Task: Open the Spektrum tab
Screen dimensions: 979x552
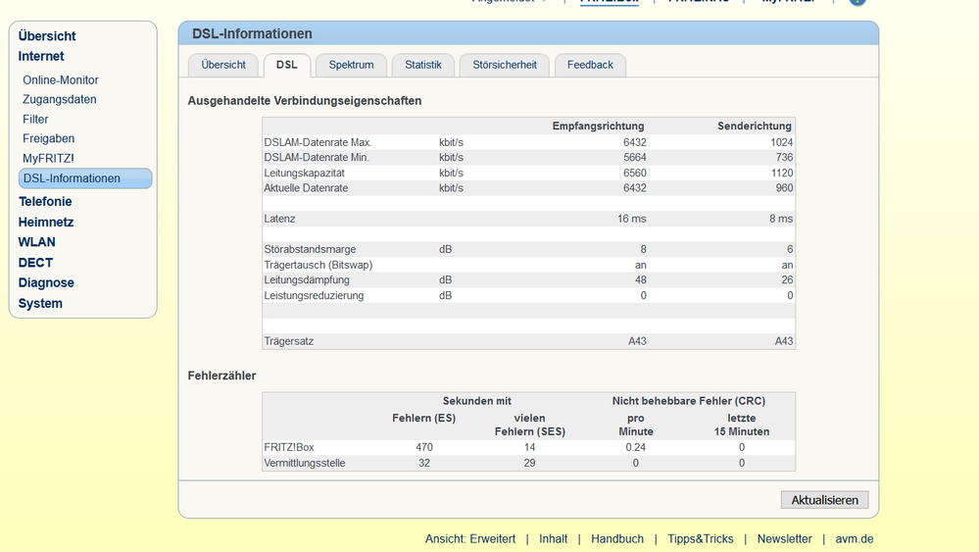Action: (x=351, y=65)
